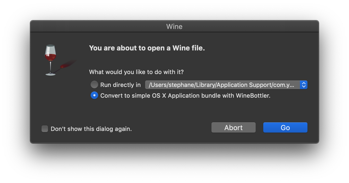This screenshot has width=349, height=183.
Task: Click the stem base of the wine glass icon
Action: coord(50,74)
